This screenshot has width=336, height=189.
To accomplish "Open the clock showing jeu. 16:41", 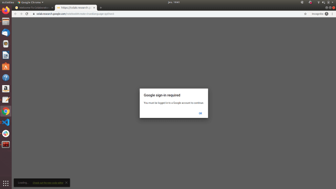I will 174,2.
